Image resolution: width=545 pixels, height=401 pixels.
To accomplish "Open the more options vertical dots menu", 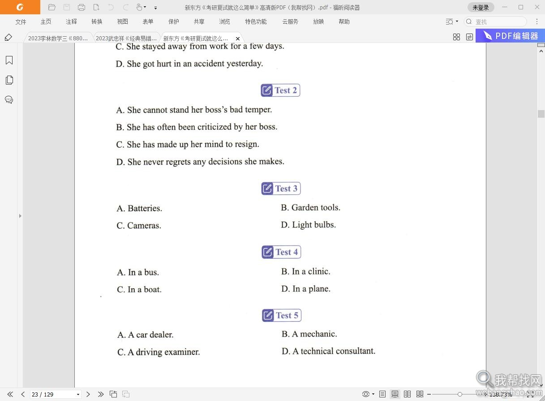I will coord(536,21).
